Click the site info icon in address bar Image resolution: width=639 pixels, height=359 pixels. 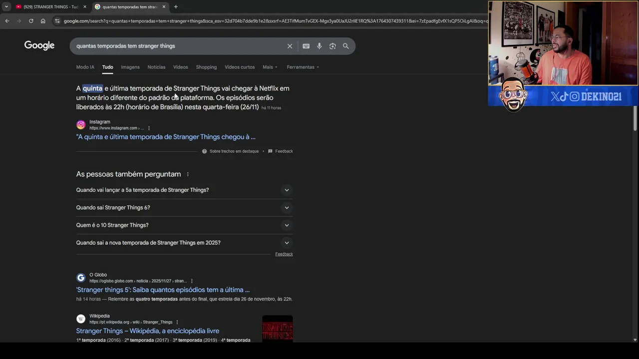tap(57, 21)
